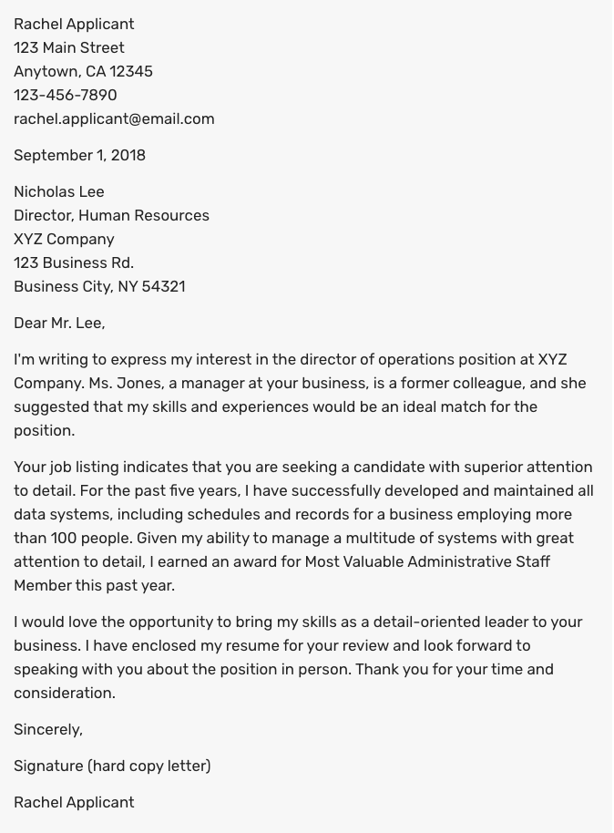This screenshot has width=614, height=833.
Task: Click the paragraph starting "Your job listing indicates"
Action: pos(302,526)
